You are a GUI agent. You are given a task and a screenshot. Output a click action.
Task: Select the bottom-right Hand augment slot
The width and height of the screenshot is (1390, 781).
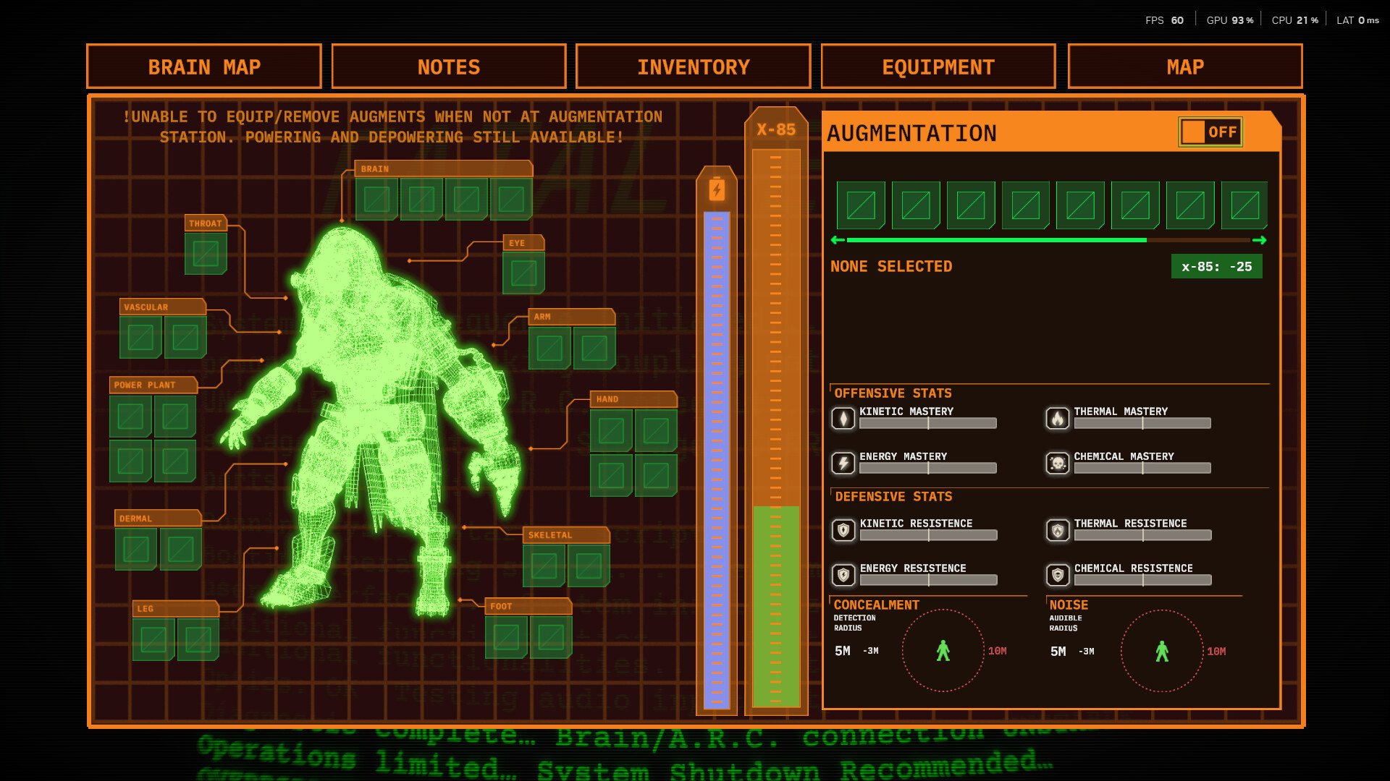[656, 475]
